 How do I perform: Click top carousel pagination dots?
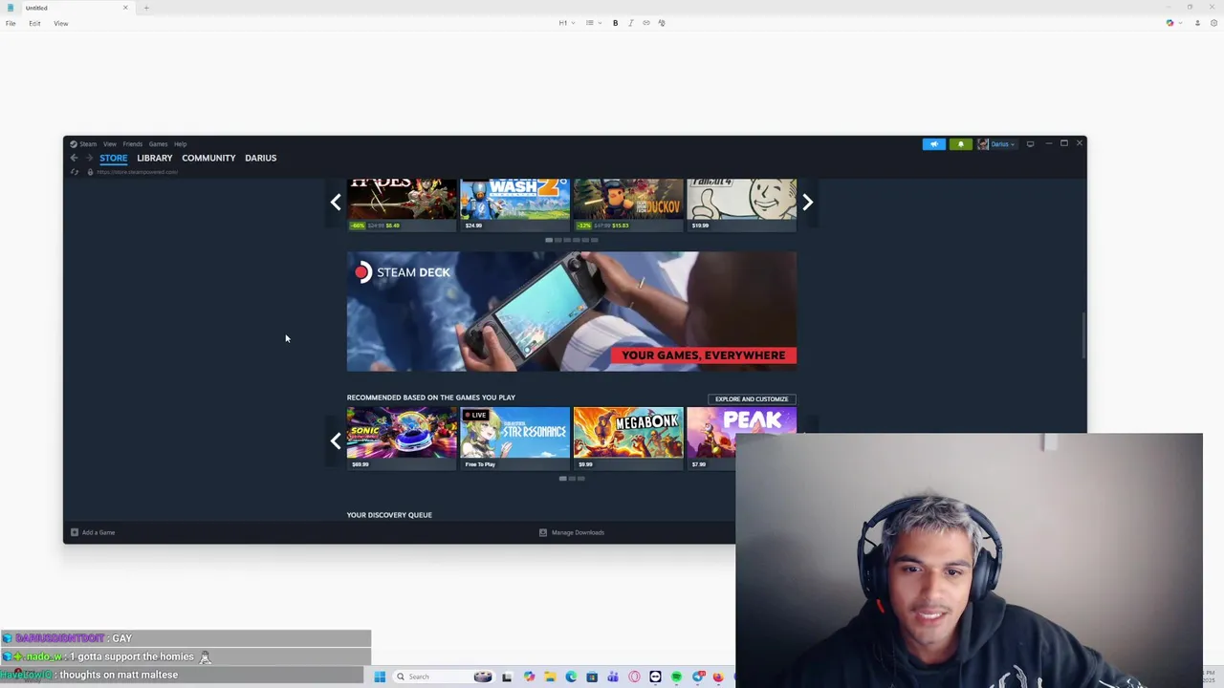click(572, 240)
